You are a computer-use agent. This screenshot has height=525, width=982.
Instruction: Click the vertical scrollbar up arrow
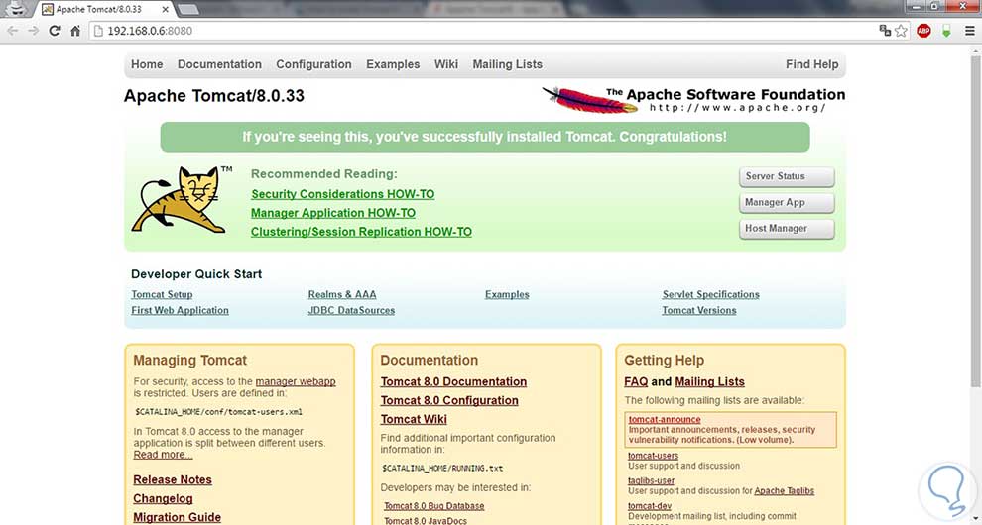976,51
